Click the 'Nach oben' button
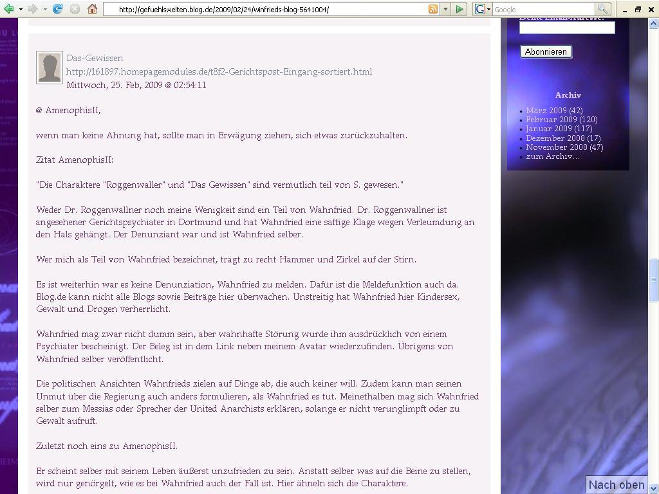This screenshot has width=659, height=494. point(616,485)
